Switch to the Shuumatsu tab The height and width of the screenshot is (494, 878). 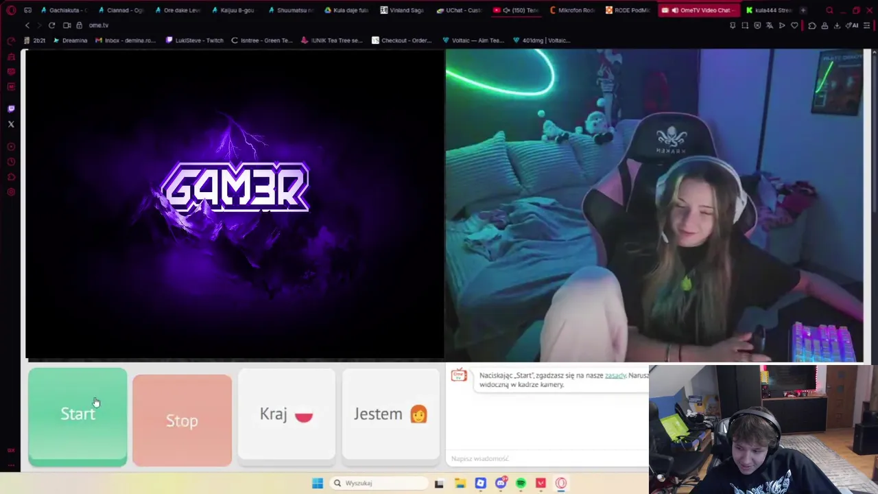[x=291, y=10]
